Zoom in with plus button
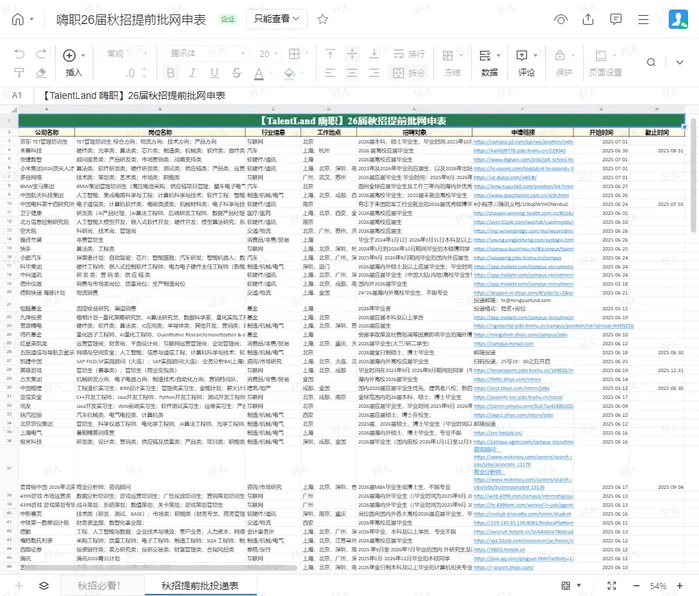The width and height of the screenshot is (699, 596). (680, 586)
